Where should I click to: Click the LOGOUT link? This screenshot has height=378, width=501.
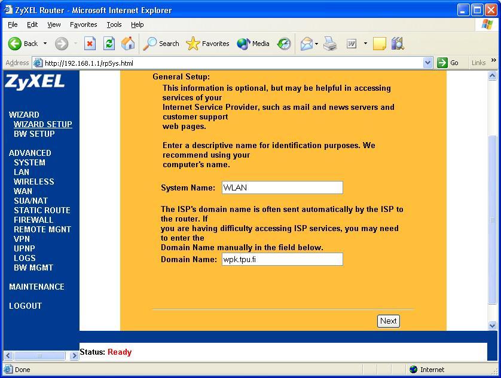click(25, 306)
